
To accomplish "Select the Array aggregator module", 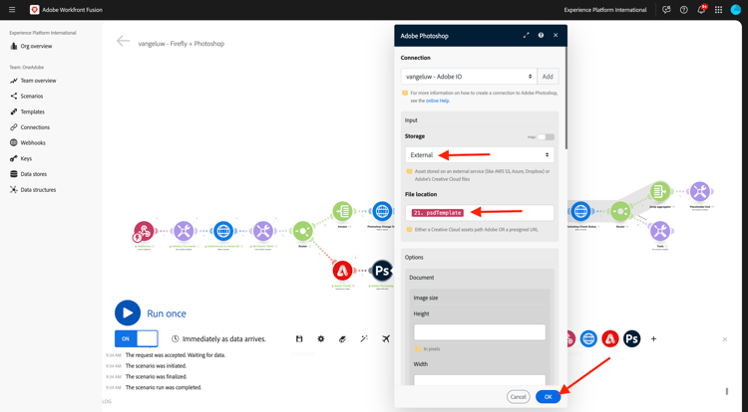I will pyautogui.click(x=660, y=191).
